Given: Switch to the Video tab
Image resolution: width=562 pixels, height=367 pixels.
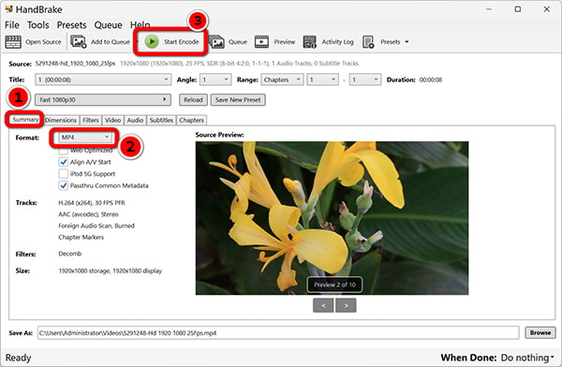Looking at the screenshot, I should tap(113, 120).
